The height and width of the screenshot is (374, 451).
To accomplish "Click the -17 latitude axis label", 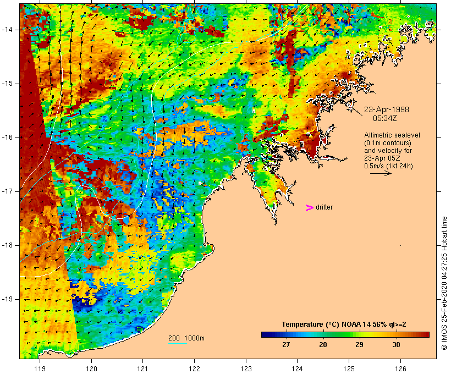I will pos(7,191).
